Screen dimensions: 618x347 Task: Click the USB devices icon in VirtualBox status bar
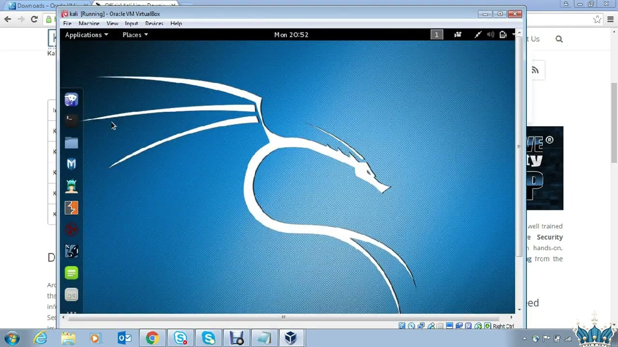point(431,326)
